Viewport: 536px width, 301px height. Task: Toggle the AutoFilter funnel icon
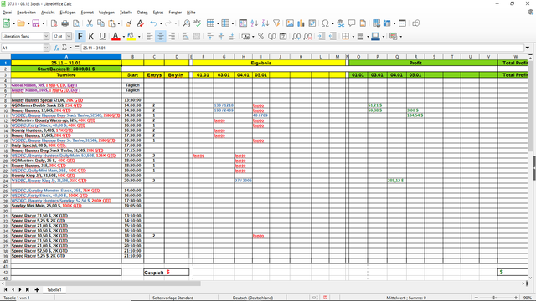tap(276, 23)
